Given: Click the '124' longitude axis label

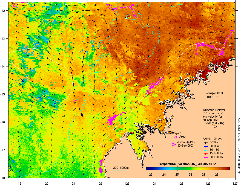Looking at the screenshot, I should coord(154,183).
